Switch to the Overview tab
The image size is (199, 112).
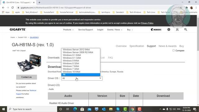tap(121, 46)
